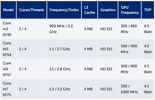Click the Model column header
This screenshot has width=155, height=100.
click(x=8, y=10)
